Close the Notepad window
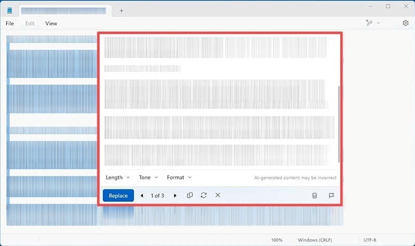The height and width of the screenshot is (246, 415). coord(406,6)
